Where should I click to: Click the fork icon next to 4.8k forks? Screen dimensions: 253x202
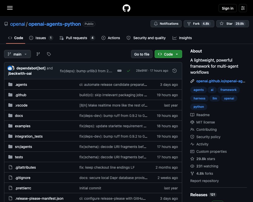[192, 173]
